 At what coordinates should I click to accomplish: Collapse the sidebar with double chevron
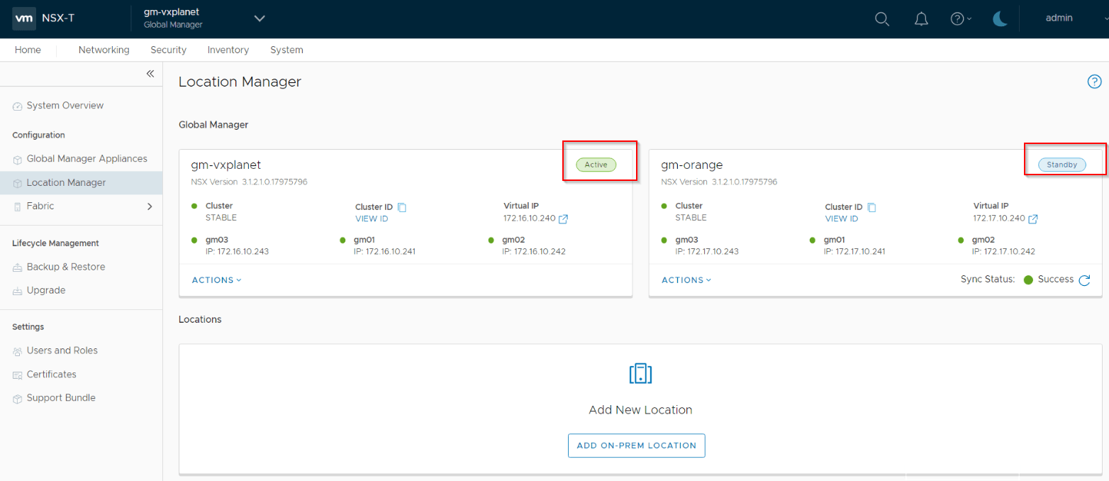click(150, 74)
